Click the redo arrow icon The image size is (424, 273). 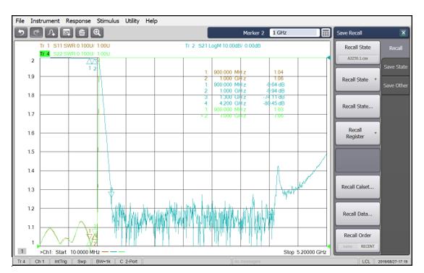pos(36,32)
